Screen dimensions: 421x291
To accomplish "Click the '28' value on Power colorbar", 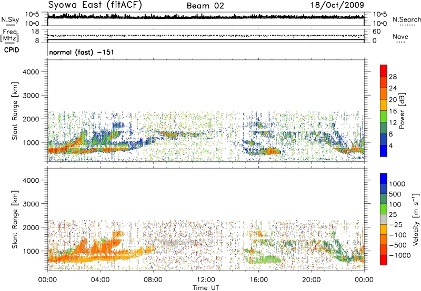I will 393,77.
